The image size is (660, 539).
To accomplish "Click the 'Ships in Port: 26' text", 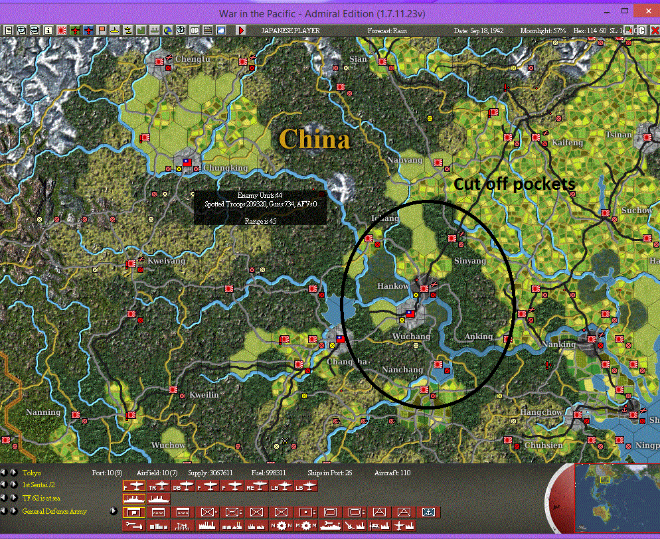I will [x=329, y=473].
